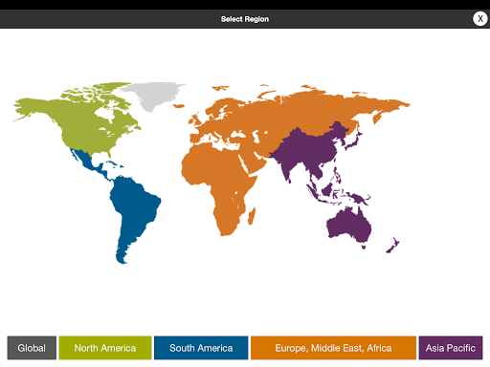This screenshot has height=367, width=490.
Task: Click Japan islands on the map
Action: (354, 140)
